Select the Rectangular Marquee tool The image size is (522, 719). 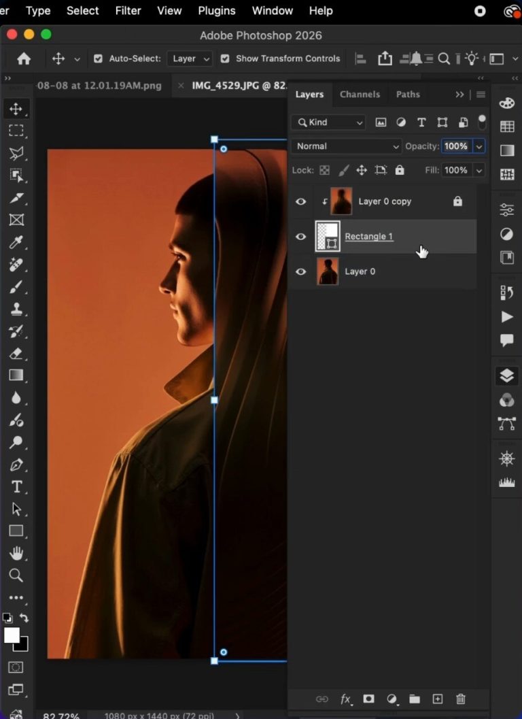pos(16,131)
